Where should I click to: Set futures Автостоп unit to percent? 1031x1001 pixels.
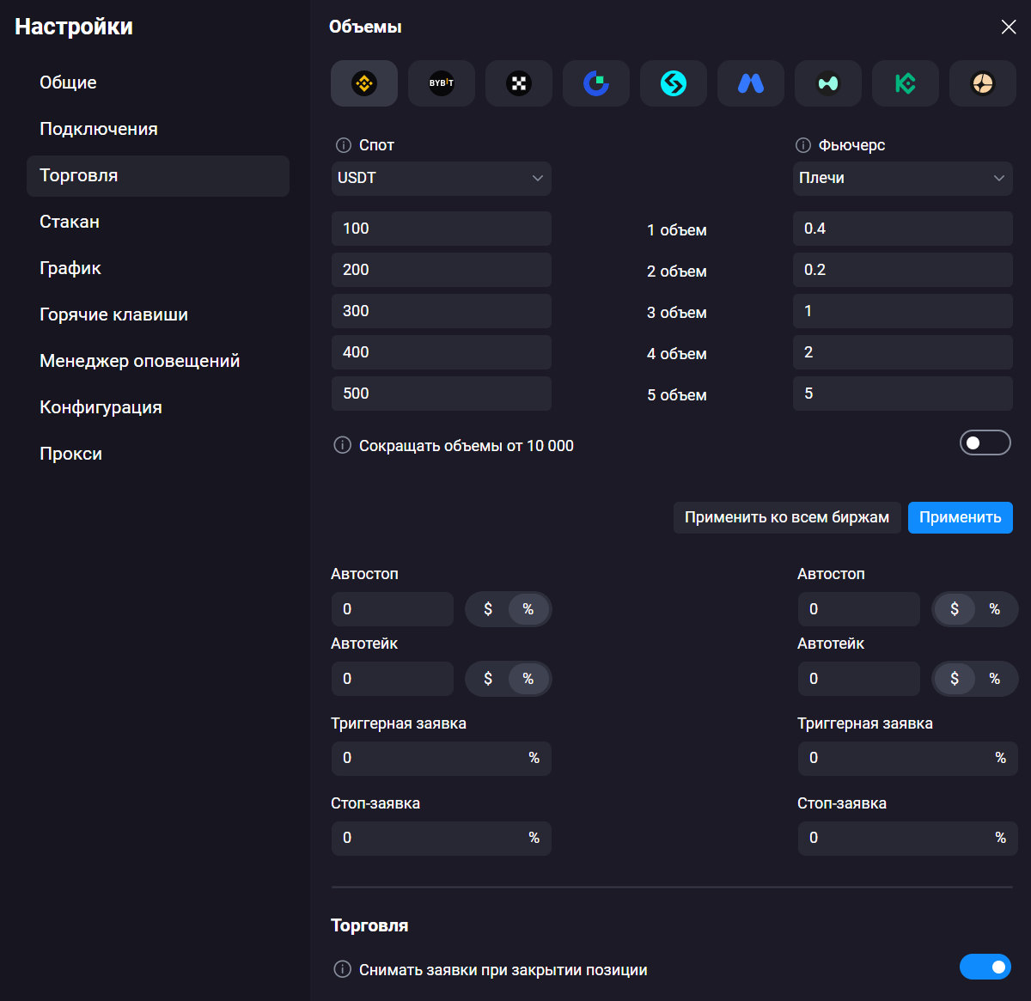[995, 609]
